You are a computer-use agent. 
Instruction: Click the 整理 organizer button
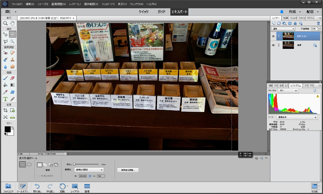pos(87,188)
